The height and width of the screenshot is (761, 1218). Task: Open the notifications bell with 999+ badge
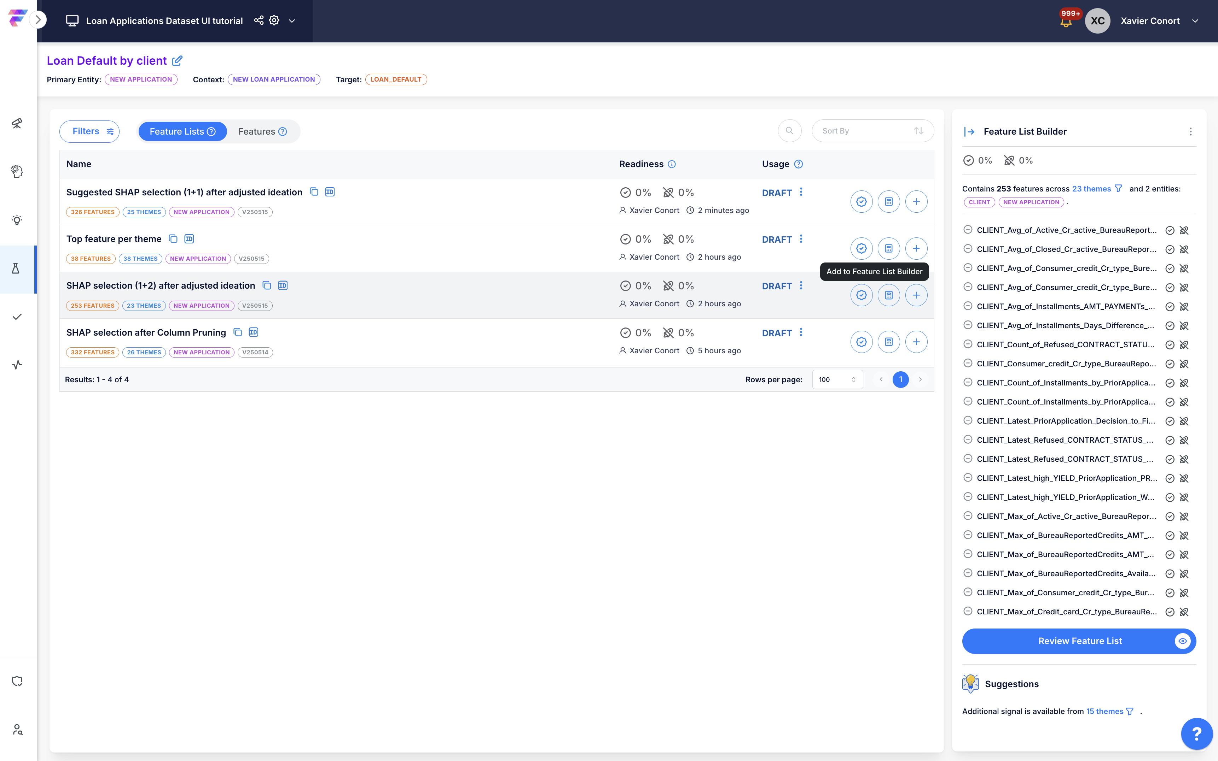coord(1066,22)
